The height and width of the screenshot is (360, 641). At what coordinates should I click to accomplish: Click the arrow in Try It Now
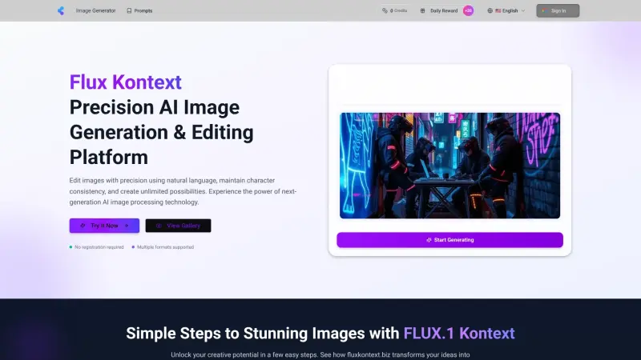[127, 226]
